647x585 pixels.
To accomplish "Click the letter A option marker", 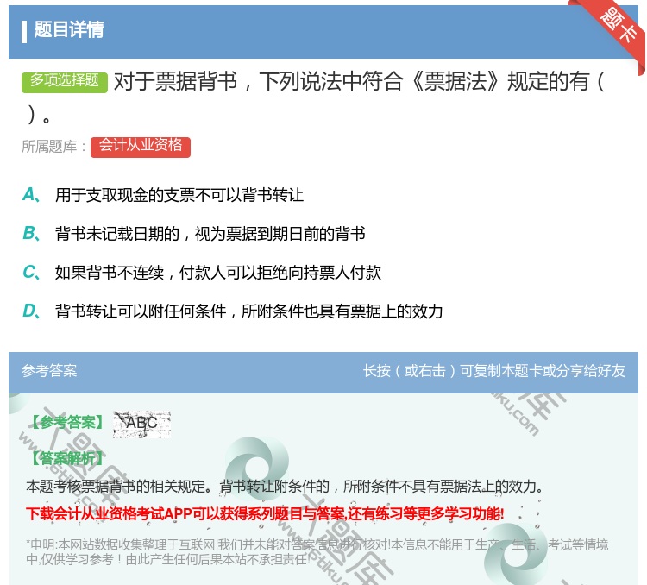I will point(32,195).
